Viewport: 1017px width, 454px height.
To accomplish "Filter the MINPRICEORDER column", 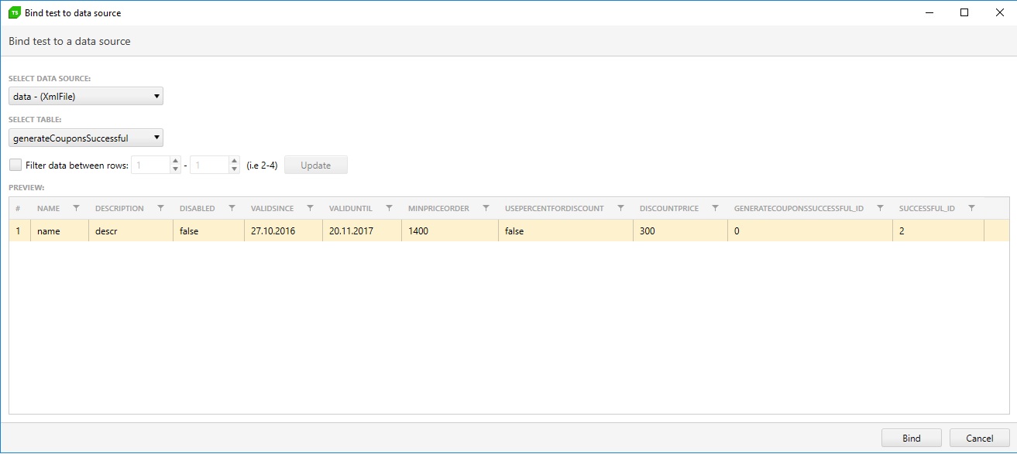I will pyautogui.click(x=486, y=208).
